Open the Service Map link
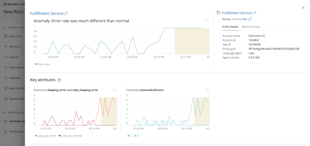The image size is (310, 146). [x=240, y=19]
